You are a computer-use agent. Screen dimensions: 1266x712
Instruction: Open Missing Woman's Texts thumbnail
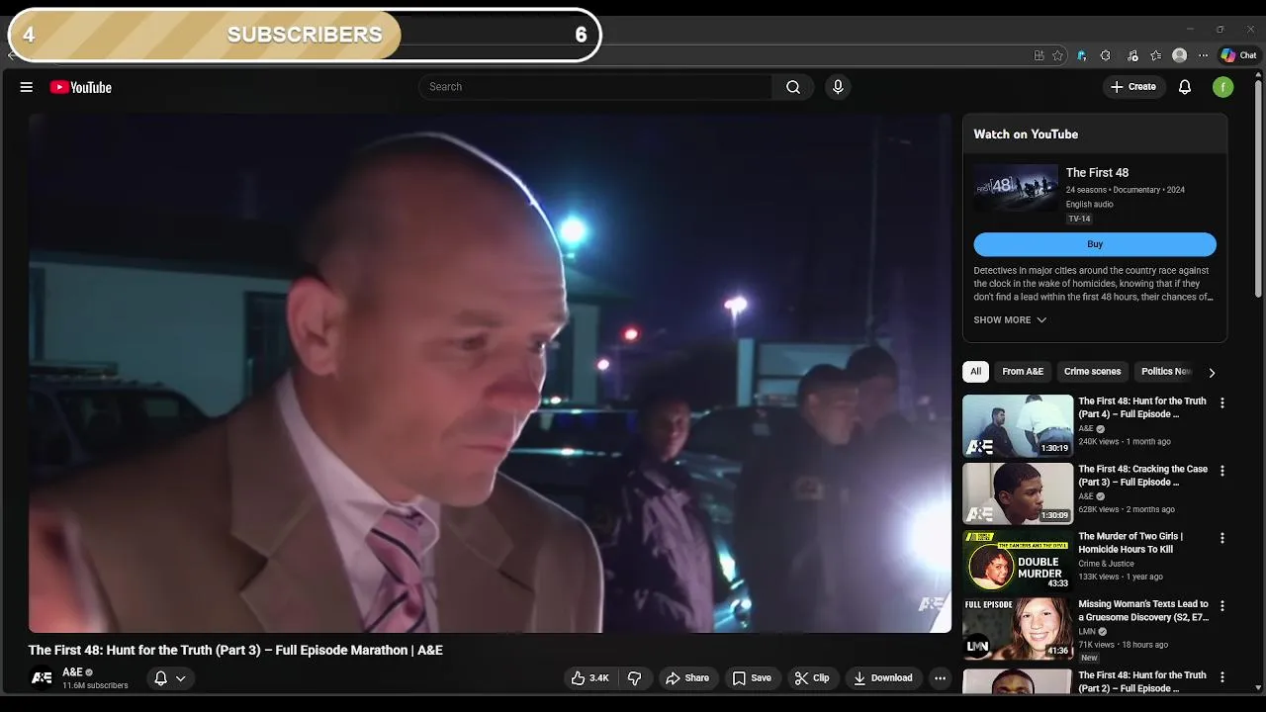1018,628
